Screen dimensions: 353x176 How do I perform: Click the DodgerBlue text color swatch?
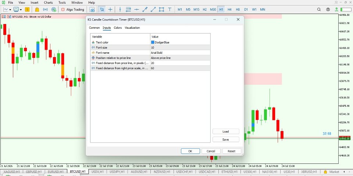153,42
